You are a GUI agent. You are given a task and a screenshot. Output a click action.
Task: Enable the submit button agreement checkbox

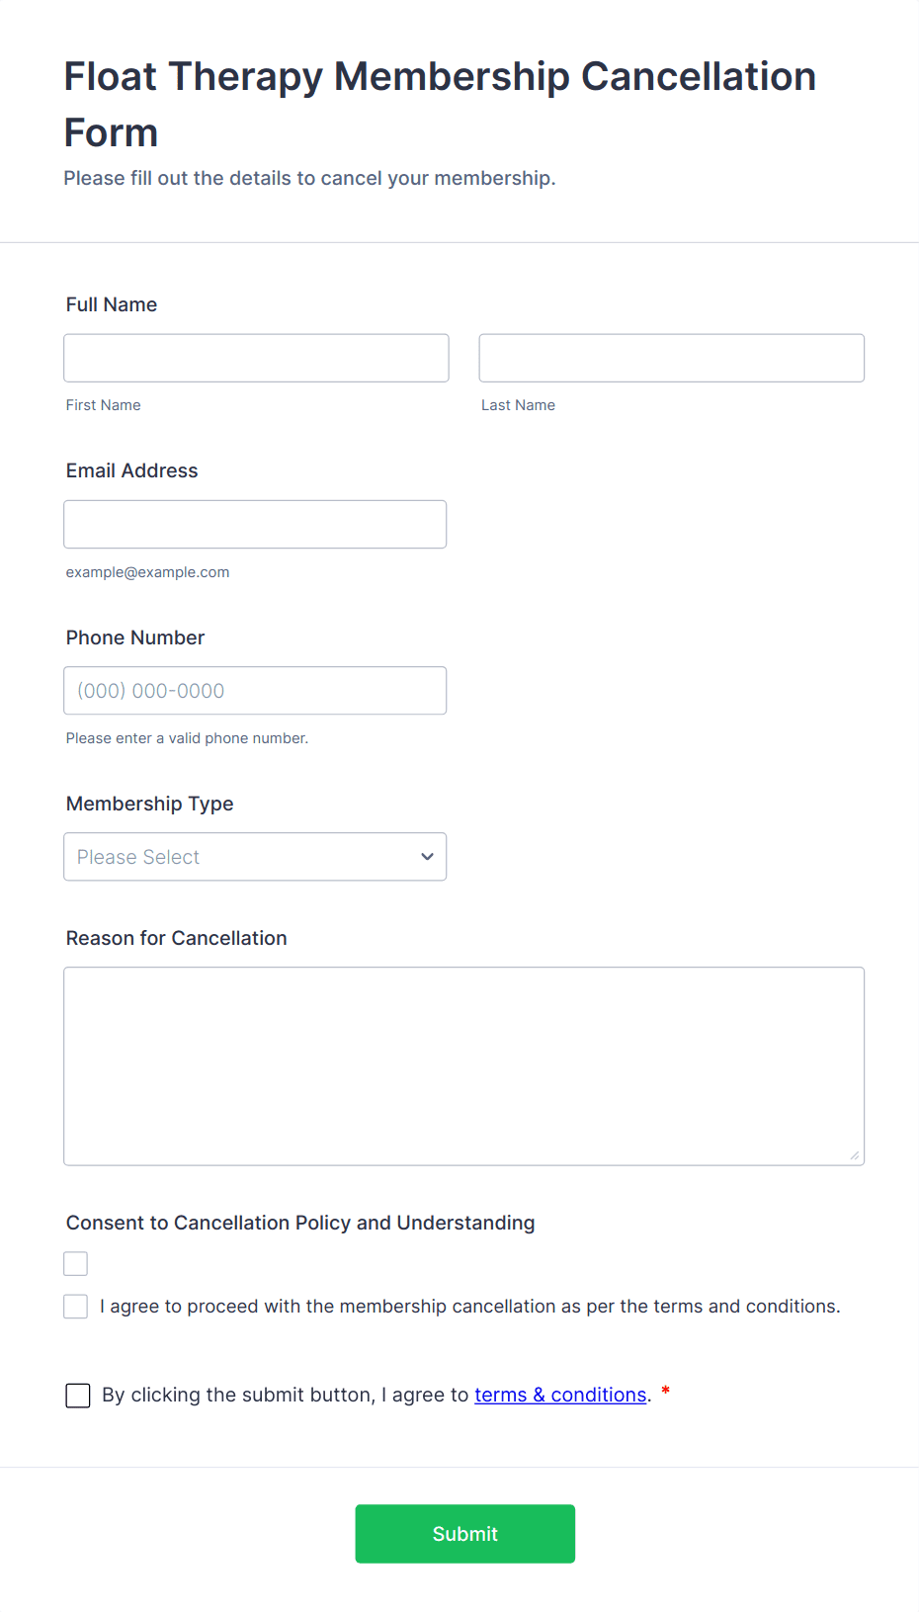pyautogui.click(x=78, y=1396)
